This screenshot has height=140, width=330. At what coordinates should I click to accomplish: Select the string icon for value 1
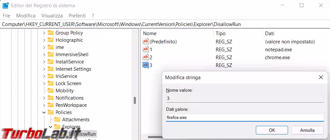(x=146, y=50)
